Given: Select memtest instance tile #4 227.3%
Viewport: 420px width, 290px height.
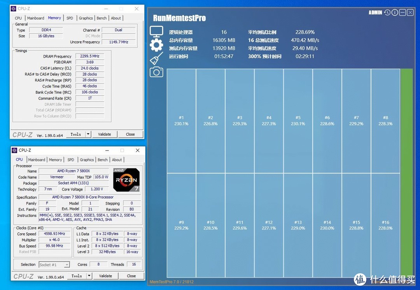Looking at the screenshot, I should (x=269, y=121).
